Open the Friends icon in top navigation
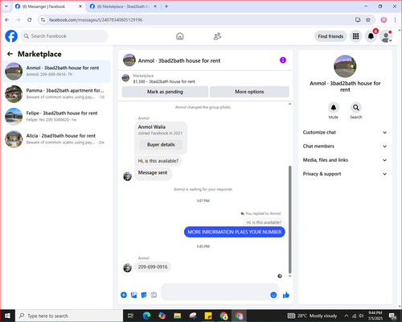Viewport: 402px width, 322px height. pos(217,36)
